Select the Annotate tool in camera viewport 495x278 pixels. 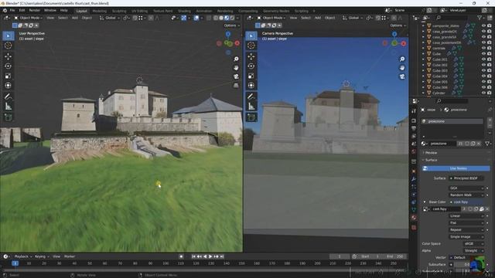click(x=251, y=97)
